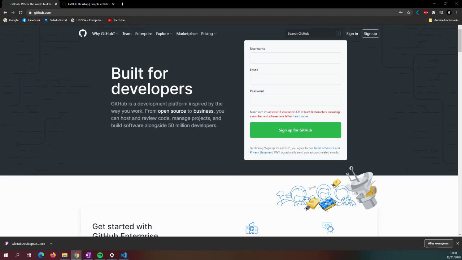Open the Extensions puzzle-piece icon

click(433, 12)
